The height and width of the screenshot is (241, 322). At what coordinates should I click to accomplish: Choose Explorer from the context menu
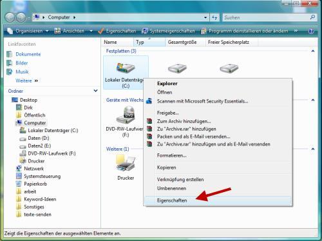218,83
